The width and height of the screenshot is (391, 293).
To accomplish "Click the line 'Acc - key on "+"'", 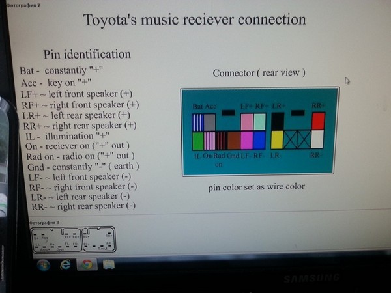I will (x=56, y=83).
